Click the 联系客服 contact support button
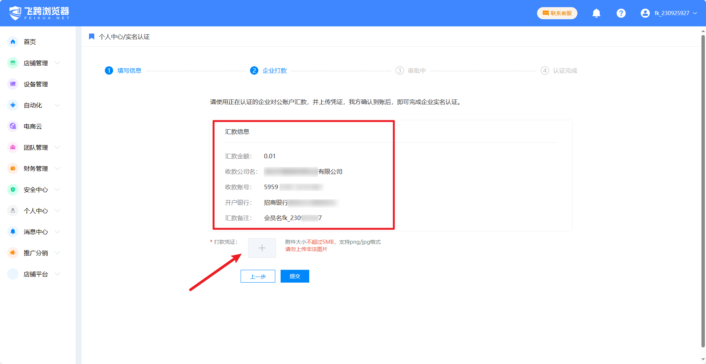The height and width of the screenshot is (364, 706). [557, 13]
